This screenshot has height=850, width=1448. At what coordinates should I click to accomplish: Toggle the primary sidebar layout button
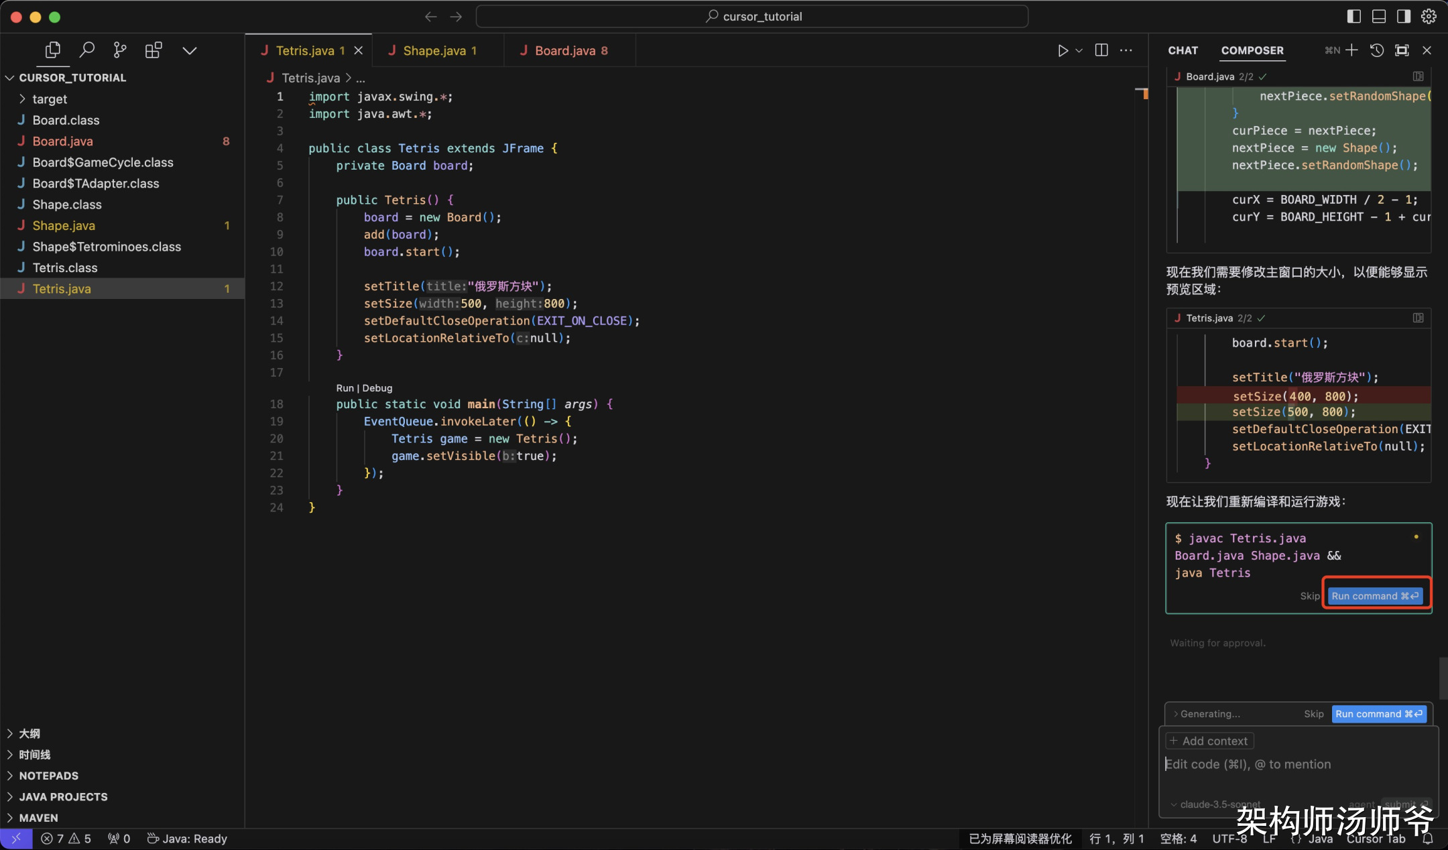(x=1353, y=16)
